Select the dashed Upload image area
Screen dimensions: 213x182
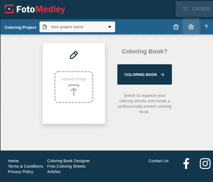[74, 87]
